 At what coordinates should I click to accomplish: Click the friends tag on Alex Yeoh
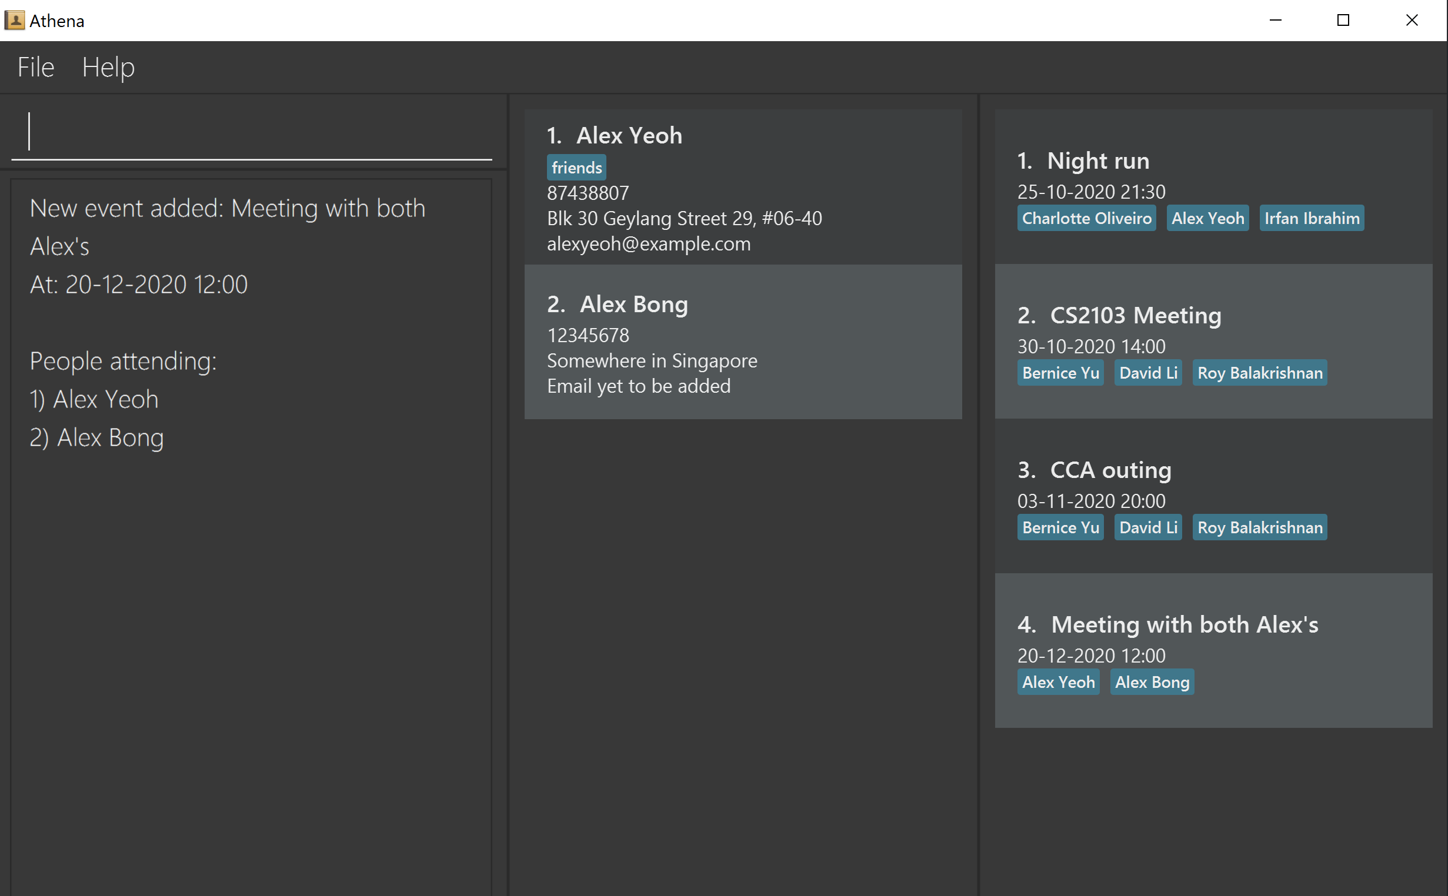(x=576, y=168)
